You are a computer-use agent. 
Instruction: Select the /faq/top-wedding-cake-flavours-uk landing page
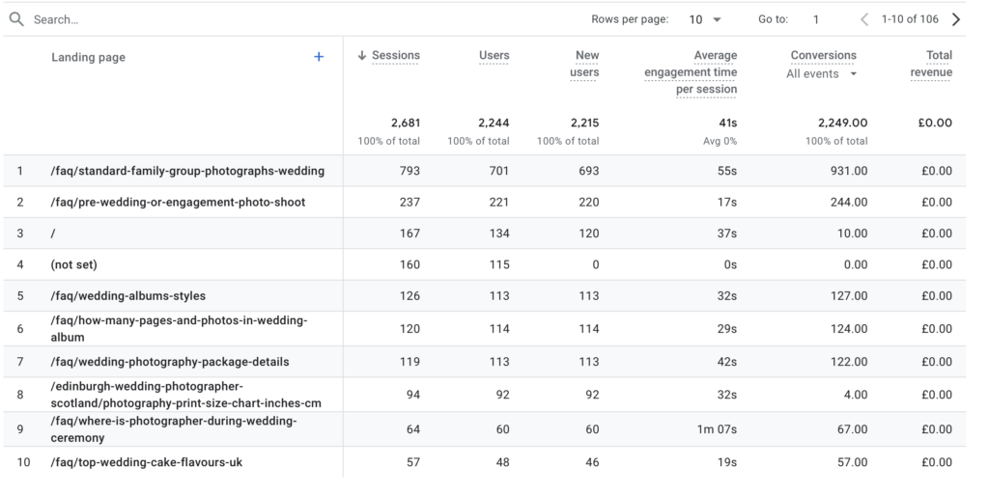coord(147,462)
